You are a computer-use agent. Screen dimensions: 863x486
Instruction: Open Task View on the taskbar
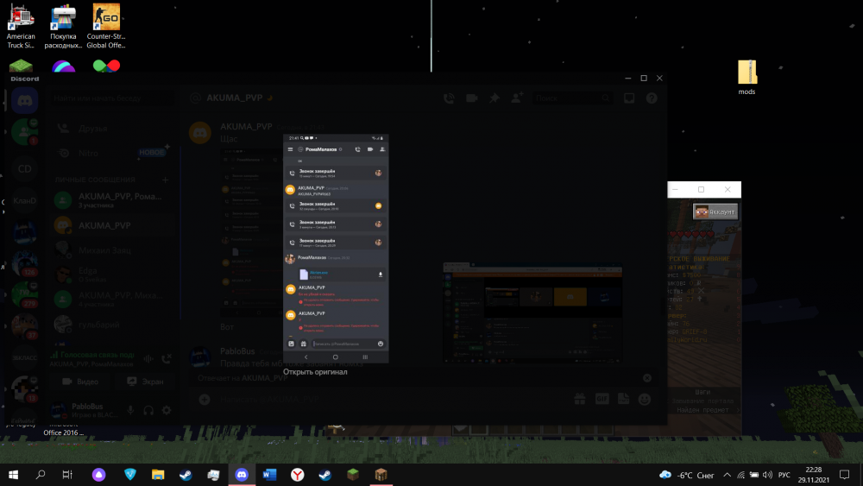click(x=67, y=475)
